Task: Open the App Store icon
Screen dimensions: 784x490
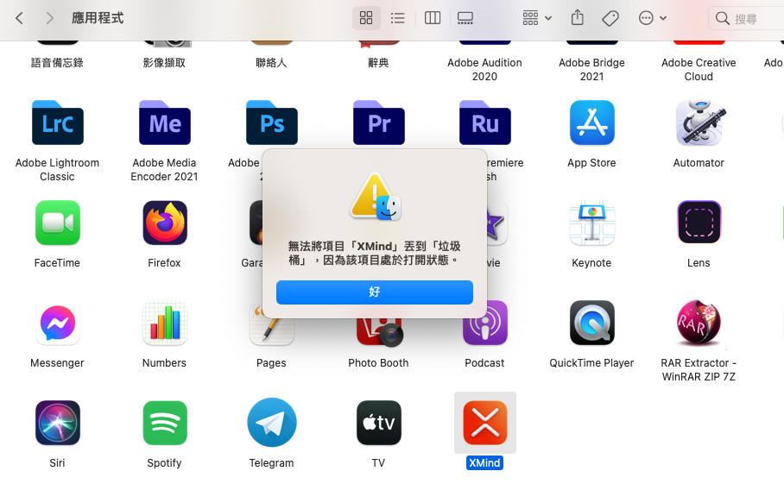Action: pos(592,122)
